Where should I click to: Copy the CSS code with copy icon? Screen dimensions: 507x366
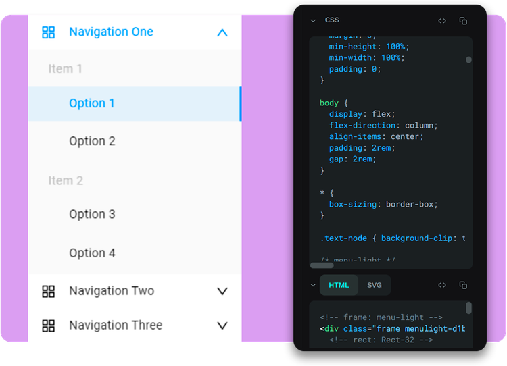click(x=463, y=21)
